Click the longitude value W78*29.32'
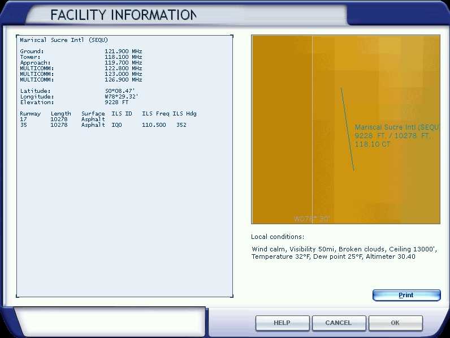The width and height of the screenshot is (450, 338). (x=121, y=97)
